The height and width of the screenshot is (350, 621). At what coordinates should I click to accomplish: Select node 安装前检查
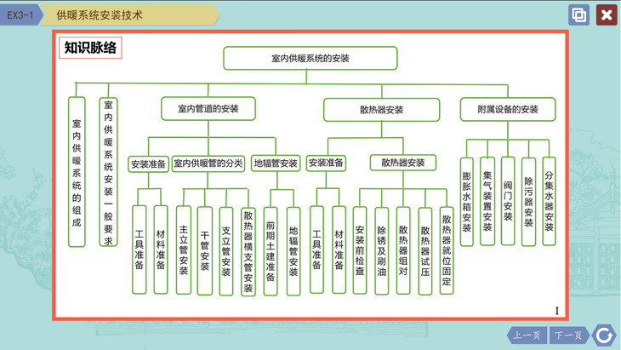tap(360, 250)
